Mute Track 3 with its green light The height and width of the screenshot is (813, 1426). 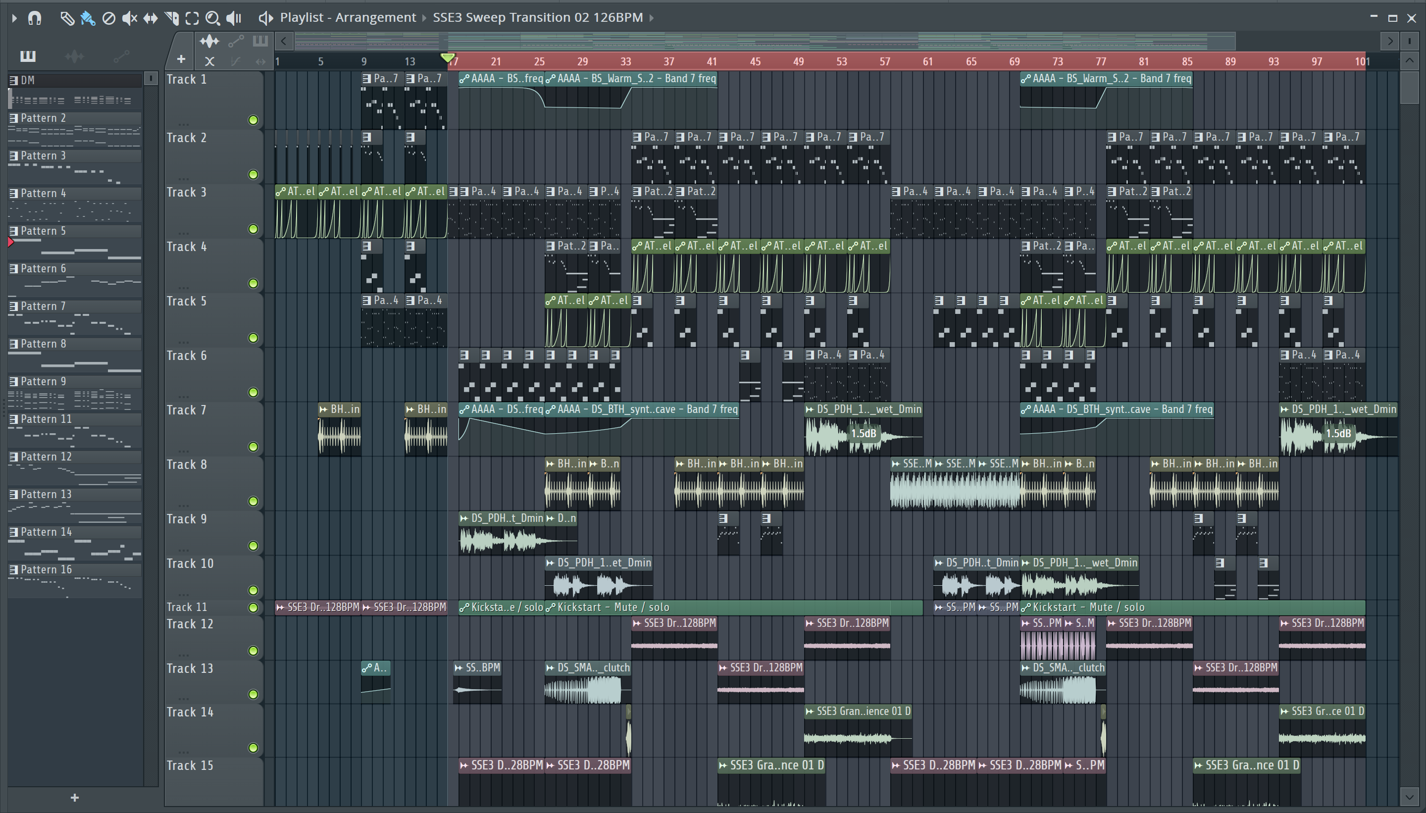coord(253,229)
